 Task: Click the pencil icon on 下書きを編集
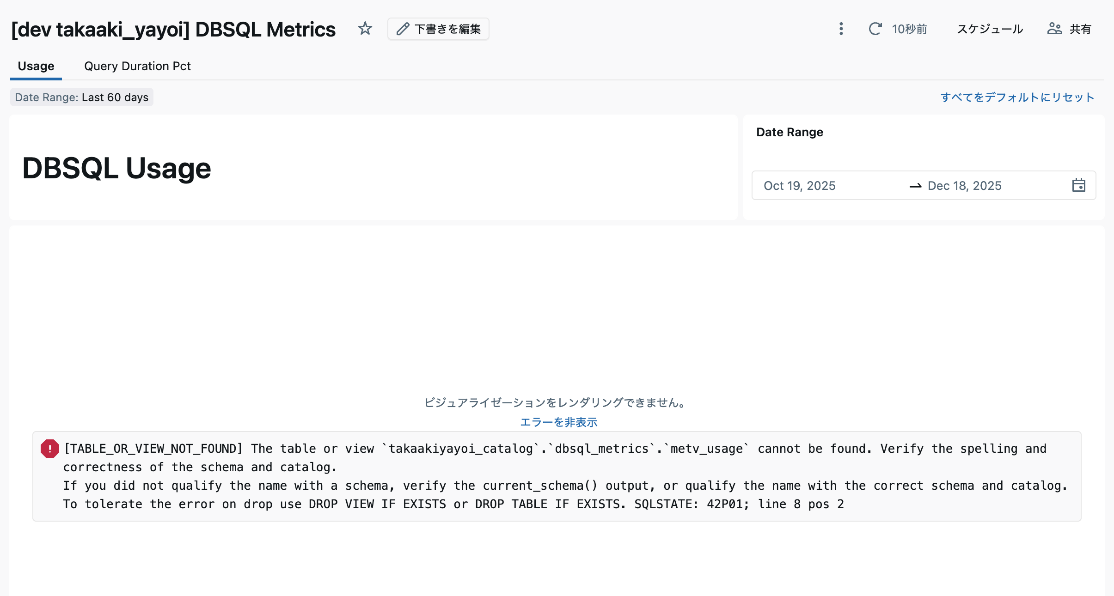[x=403, y=28]
